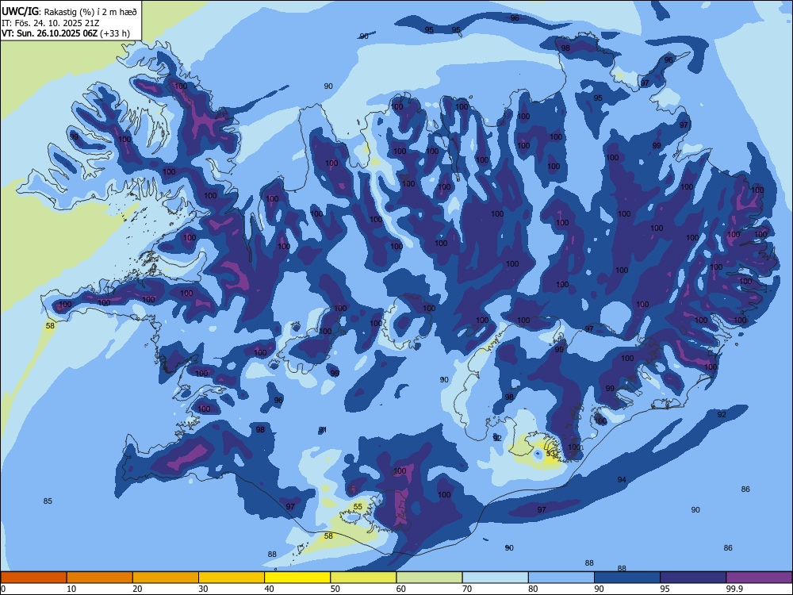Click the pale blue 70–80 legend swatch

(495, 578)
